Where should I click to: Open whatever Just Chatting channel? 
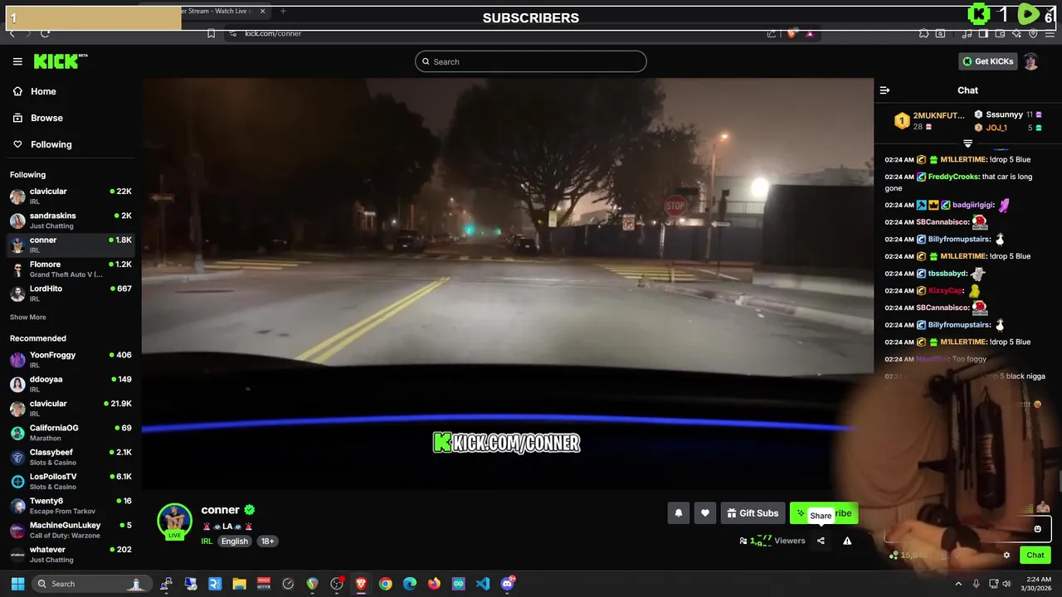71,554
